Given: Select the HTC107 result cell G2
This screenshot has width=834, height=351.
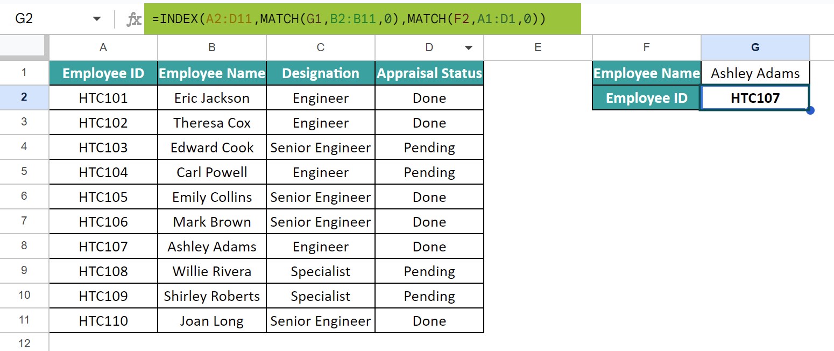Looking at the screenshot, I should (755, 98).
